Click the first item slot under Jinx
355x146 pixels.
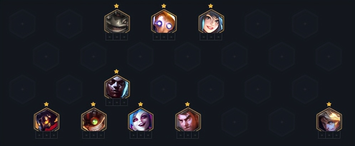coord(133,135)
